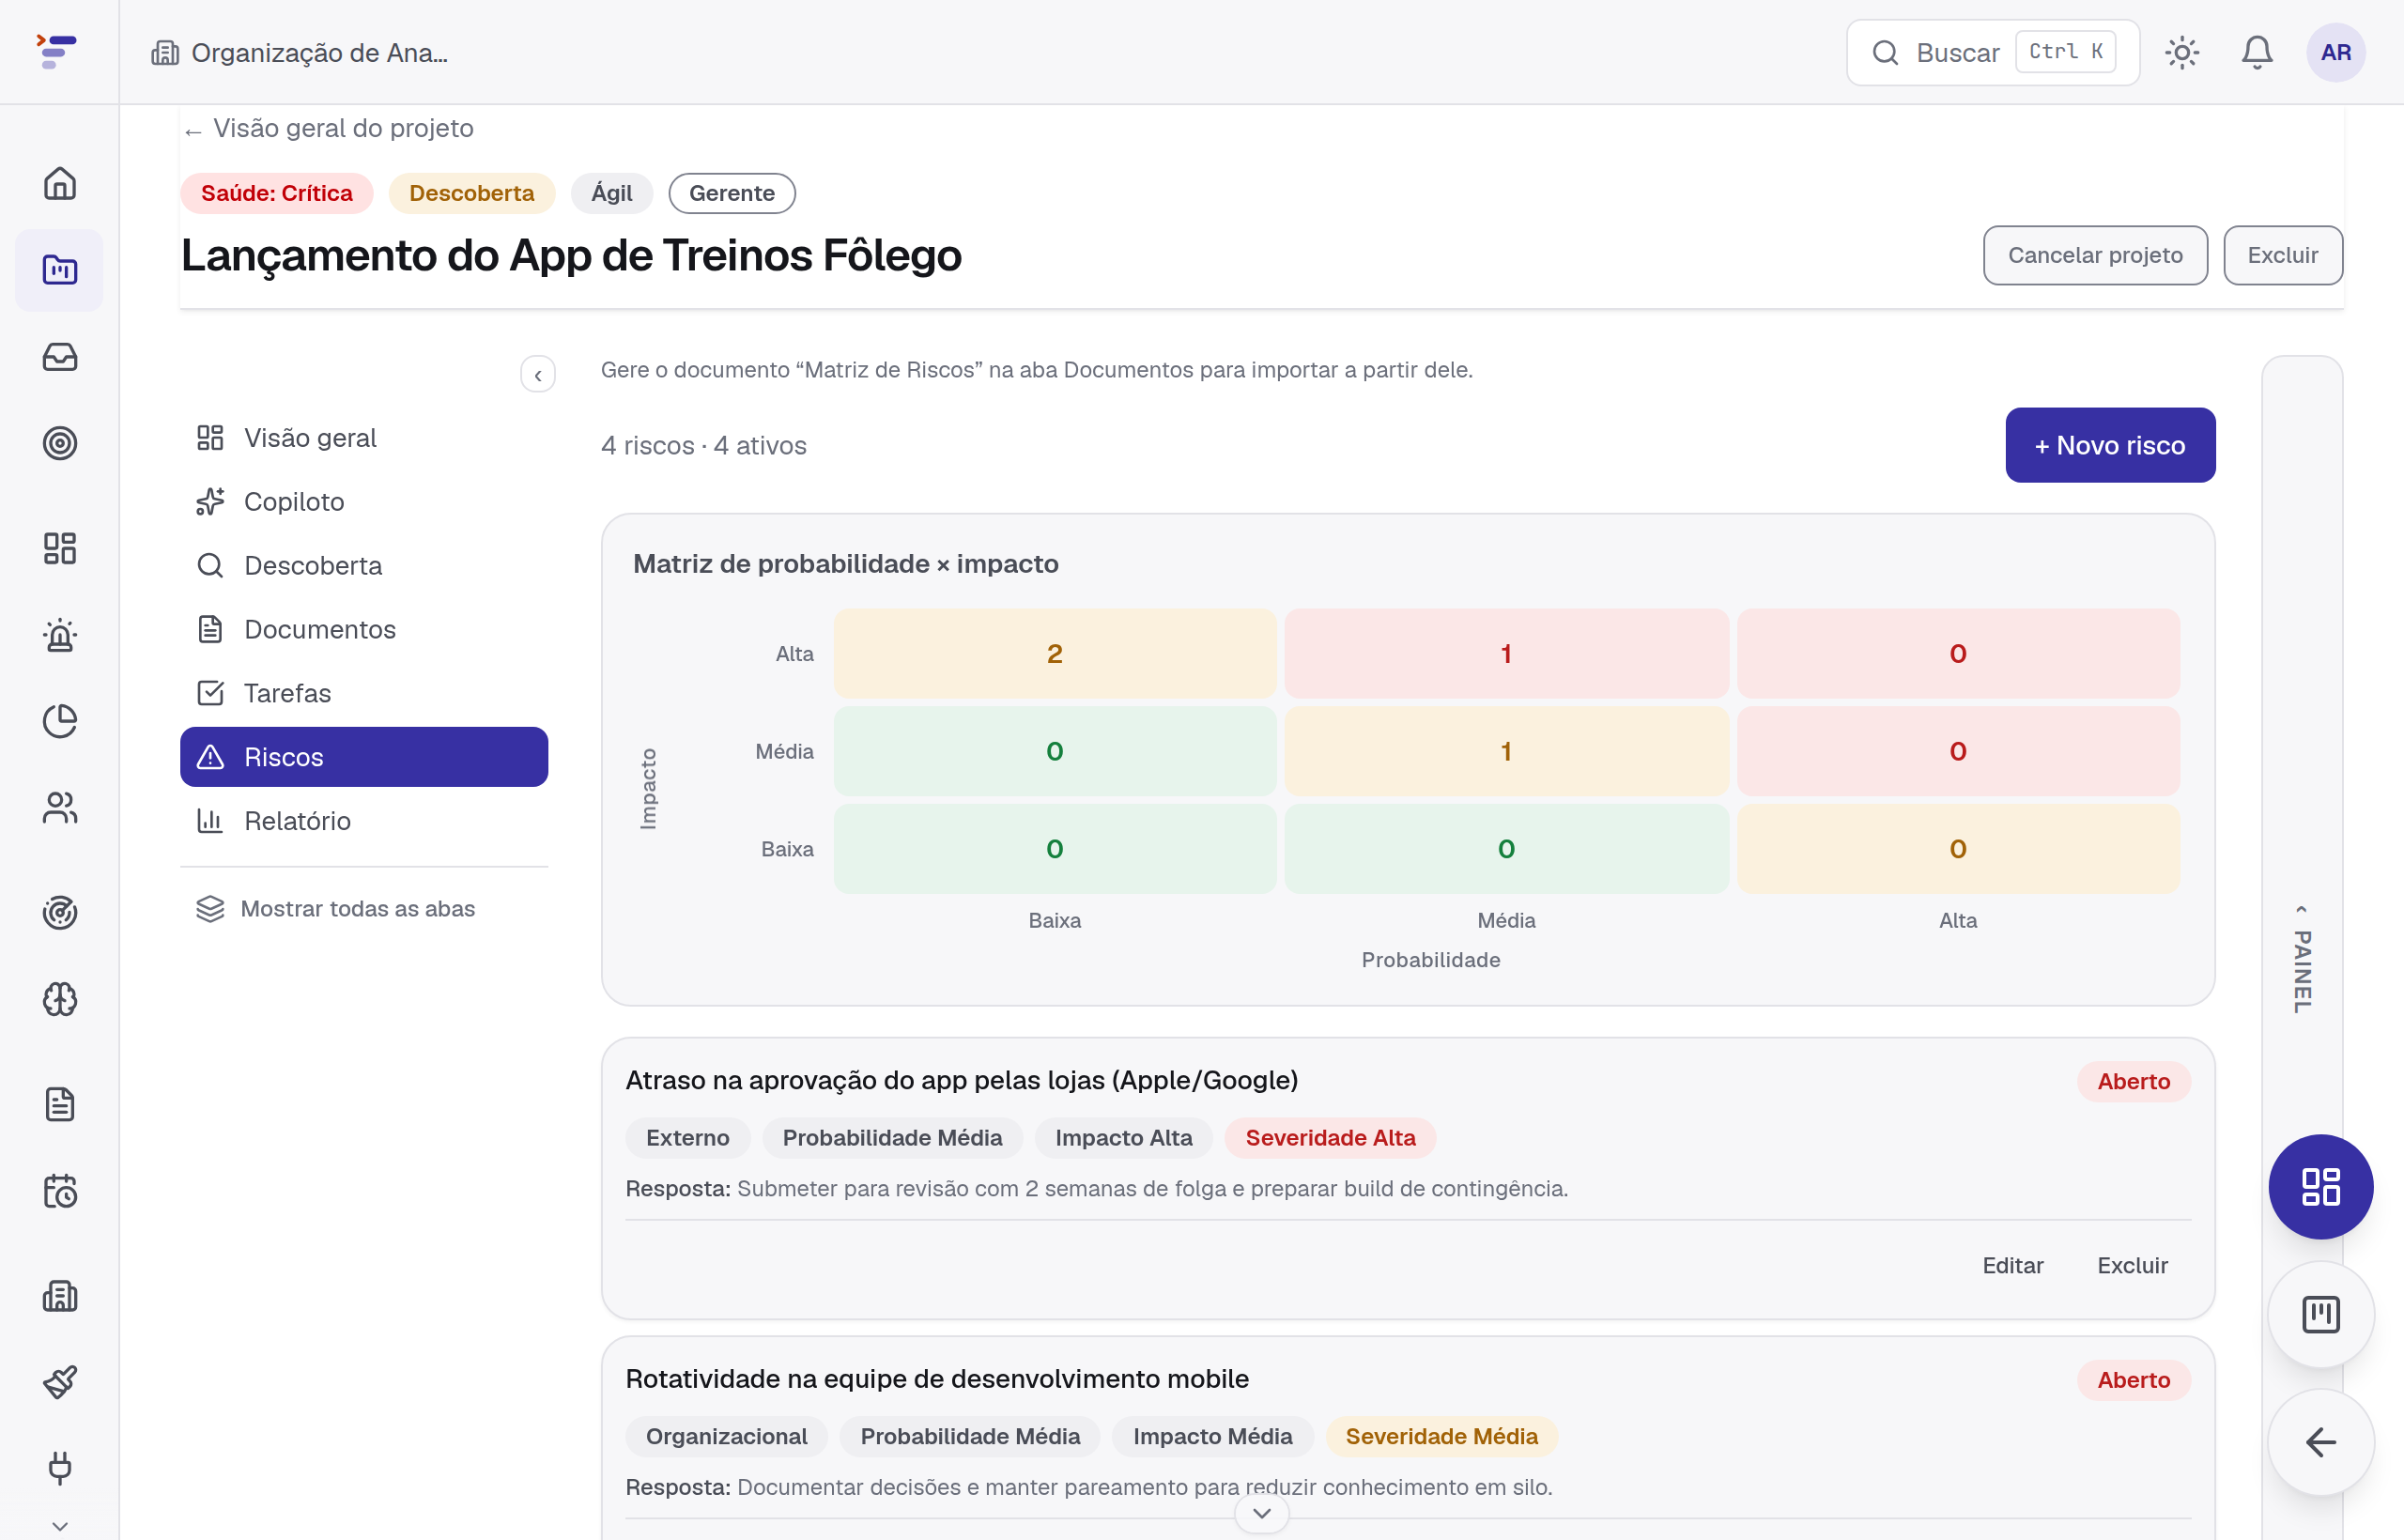Open the plug integrations icon
Screen dimensions: 2404x1540
click(x=60, y=1468)
